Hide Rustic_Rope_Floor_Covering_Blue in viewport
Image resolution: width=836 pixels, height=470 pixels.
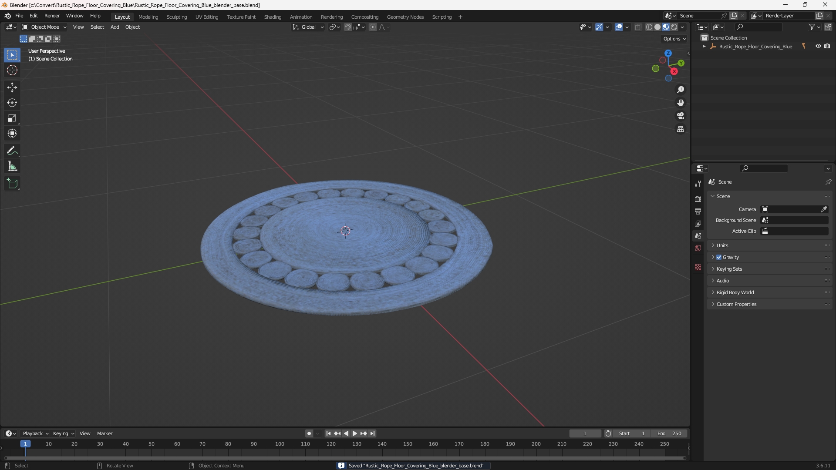(818, 46)
